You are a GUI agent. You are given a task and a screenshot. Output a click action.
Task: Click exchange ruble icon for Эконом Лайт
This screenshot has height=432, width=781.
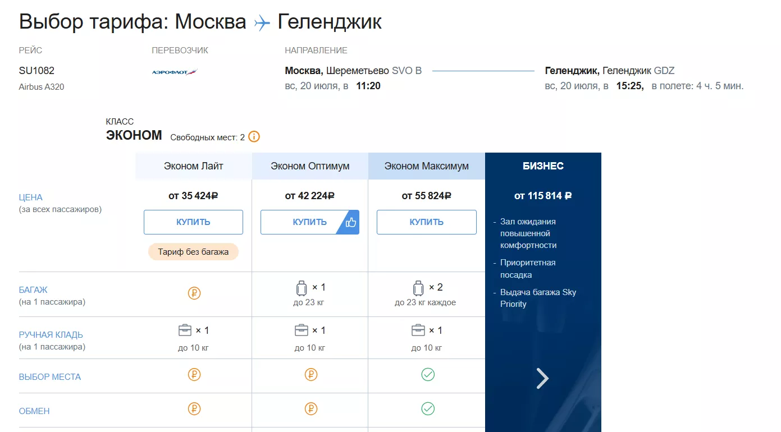pos(194,408)
